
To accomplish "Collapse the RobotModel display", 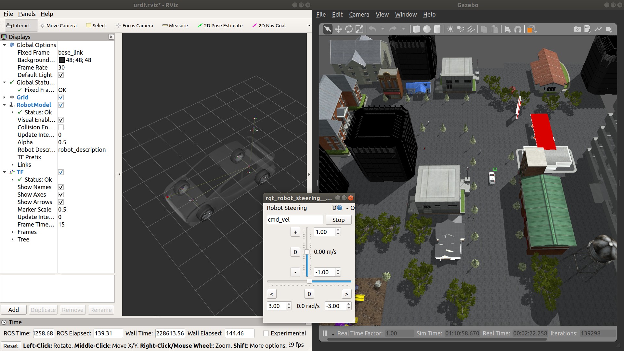I will point(5,105).
